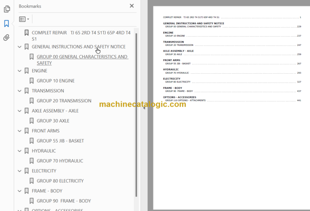Click 'GROUP 30 AXLE' line in document page
The image size is (310, 211).
coord(174,54)
